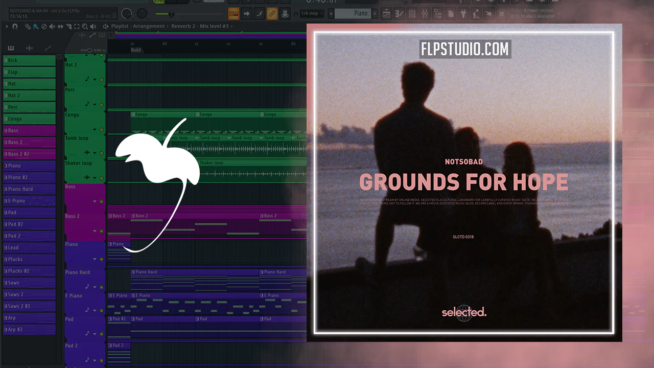Show automation clips in the picker panel

[48, 48]
